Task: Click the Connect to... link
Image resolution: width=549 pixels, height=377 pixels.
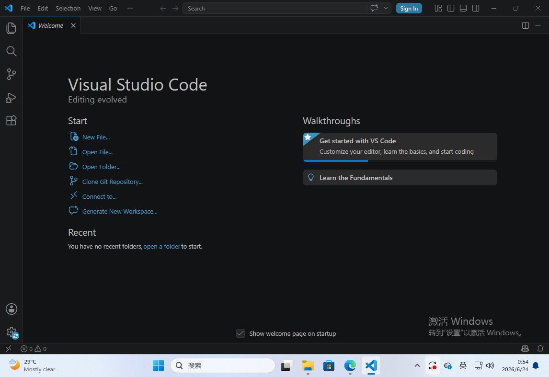Action: [100, 196]
